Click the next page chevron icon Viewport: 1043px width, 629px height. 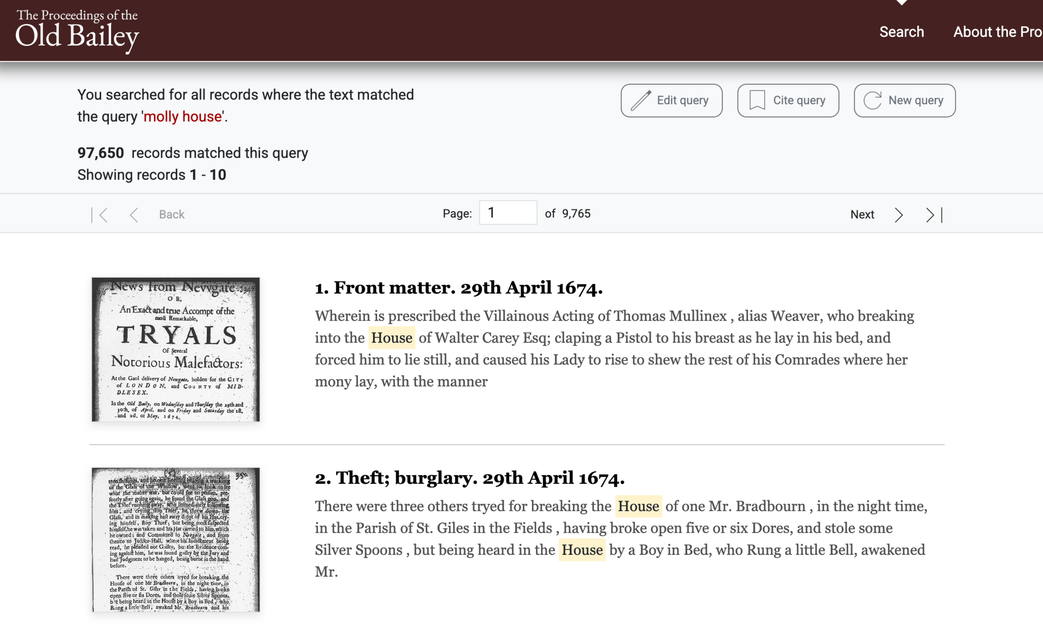[899, 215]
